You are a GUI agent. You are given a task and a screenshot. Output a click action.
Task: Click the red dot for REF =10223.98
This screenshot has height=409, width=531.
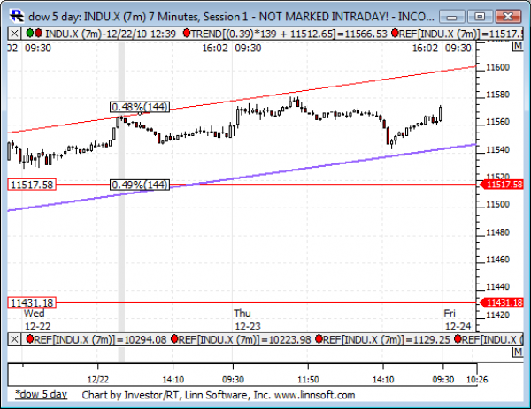click(x=174, y=338)
